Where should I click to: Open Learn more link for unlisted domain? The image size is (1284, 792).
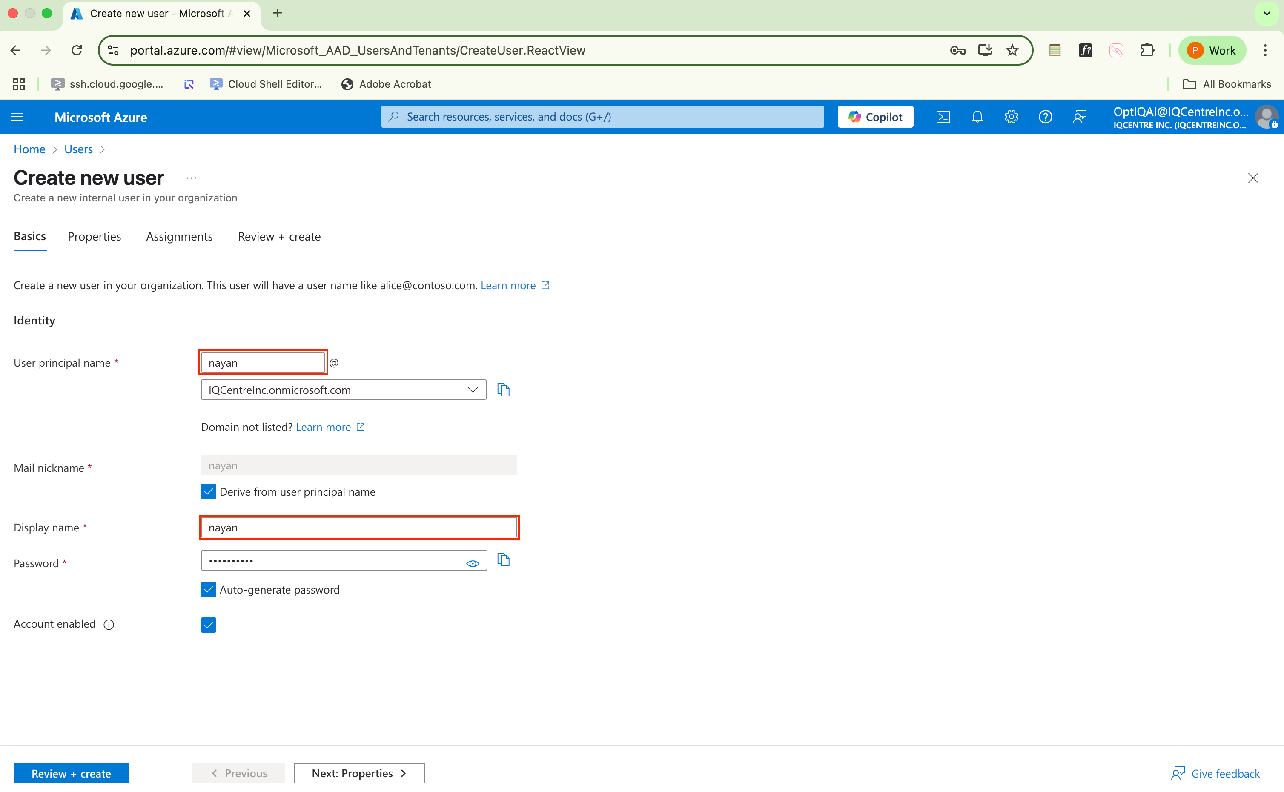click(x=330, y=427)
